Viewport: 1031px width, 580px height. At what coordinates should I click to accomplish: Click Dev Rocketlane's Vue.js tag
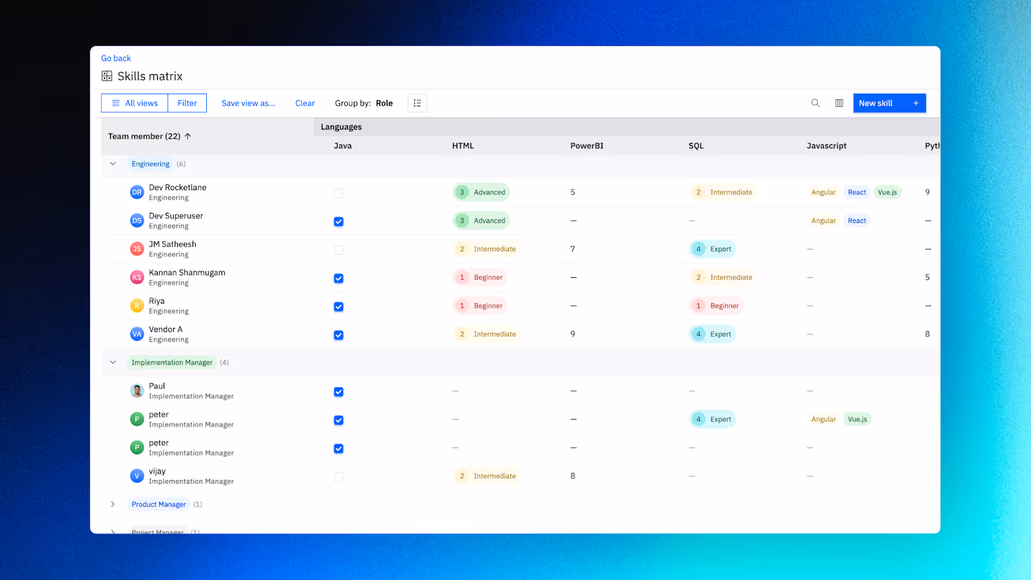coord(887,192)
